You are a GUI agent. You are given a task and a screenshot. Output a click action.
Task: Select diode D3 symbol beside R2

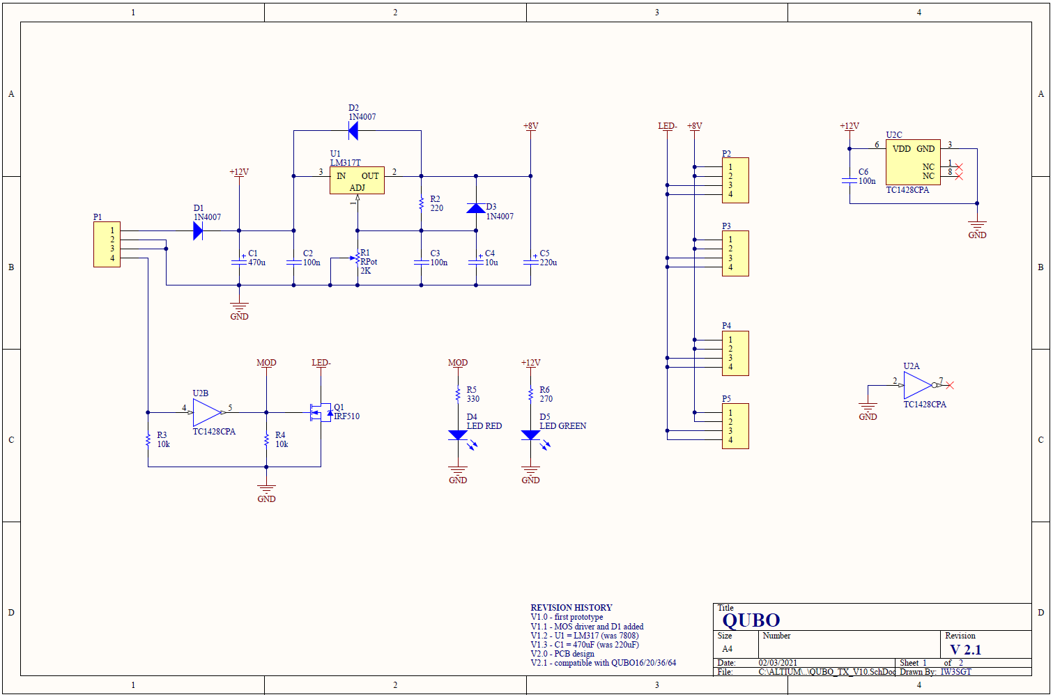pyautogui.click(x=476, y=207)
